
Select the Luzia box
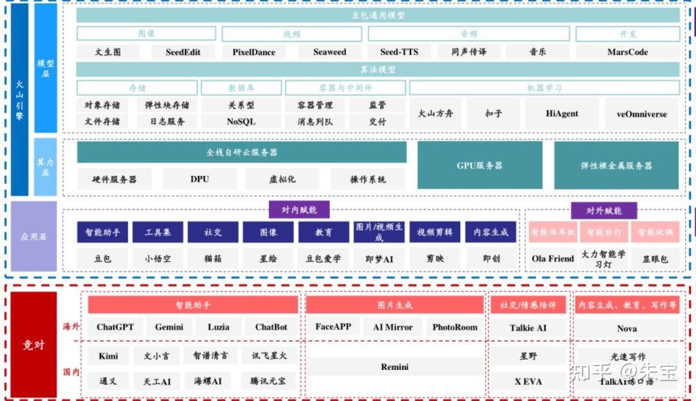pyautogui.click(x=218, y=327)
